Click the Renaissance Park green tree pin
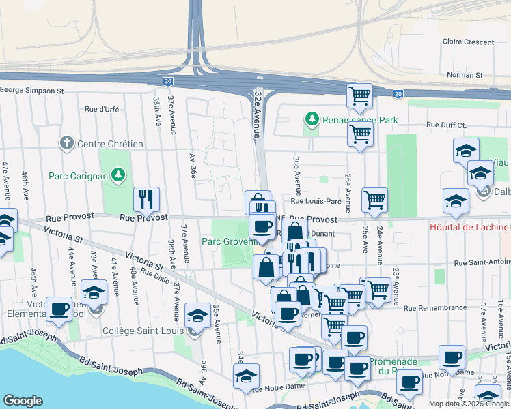The image size is (511, 409). click(312, 119)
